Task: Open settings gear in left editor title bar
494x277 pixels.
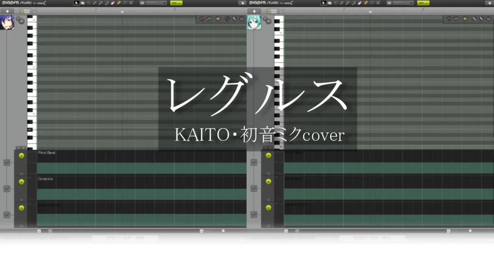Action: (242, 3)
